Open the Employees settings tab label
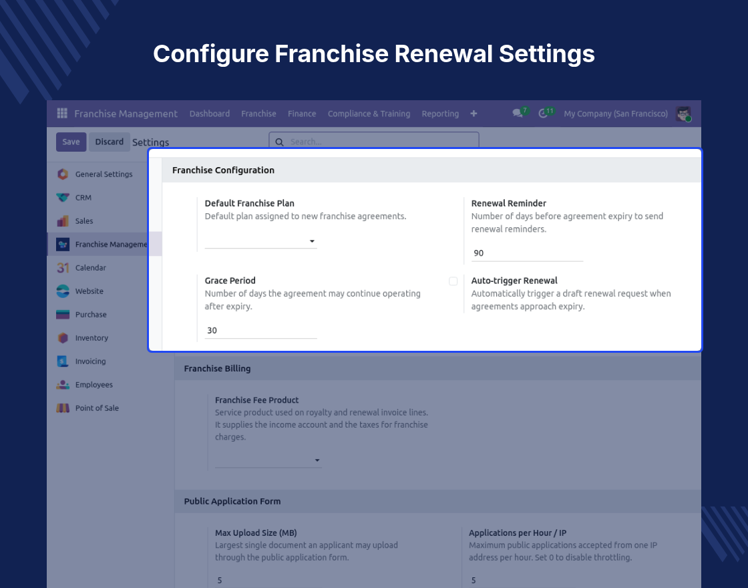This screenshot has width=748, height=588. 94,385
